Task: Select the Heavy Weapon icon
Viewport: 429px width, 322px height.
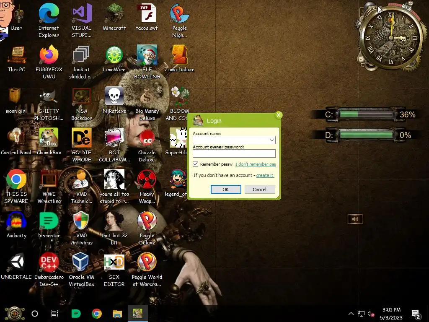Action: tap(147, 186)
